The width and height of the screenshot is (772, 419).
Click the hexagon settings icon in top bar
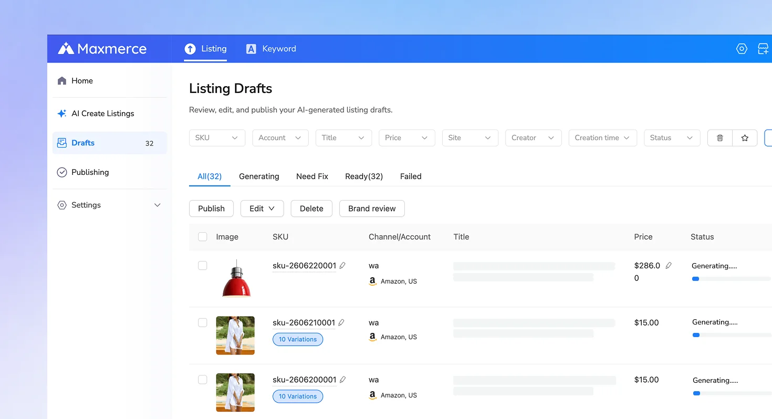(x=742, y=49)
